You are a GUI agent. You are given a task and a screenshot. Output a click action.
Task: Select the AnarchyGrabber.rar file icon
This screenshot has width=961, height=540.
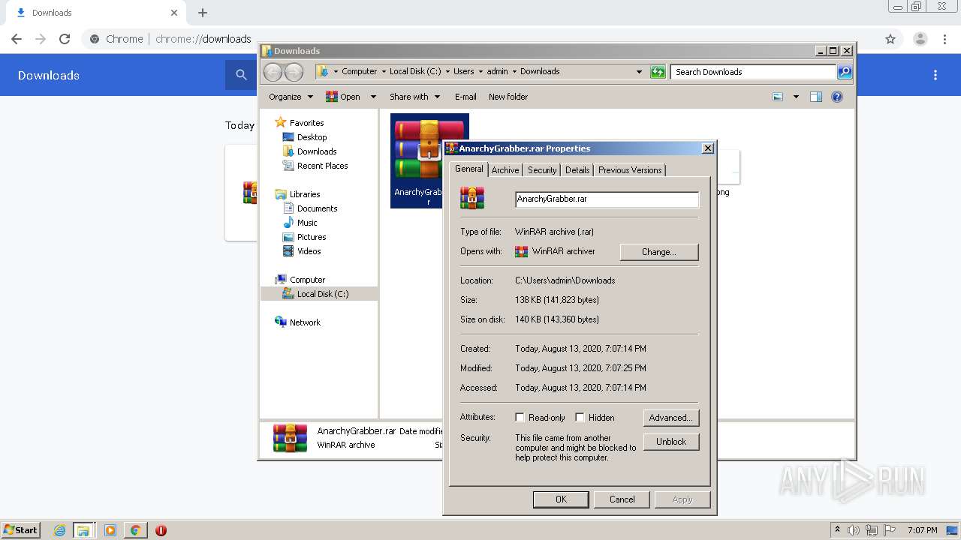click(429, 160)
